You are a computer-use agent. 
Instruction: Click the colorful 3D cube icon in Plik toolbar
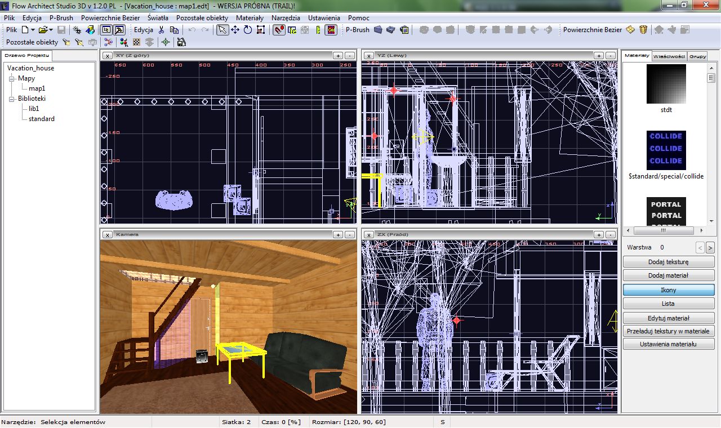click(x=90, y=30)
